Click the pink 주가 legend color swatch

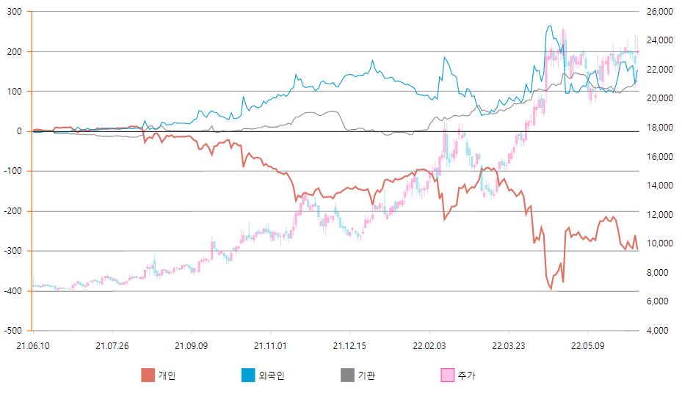coord(447,375)
